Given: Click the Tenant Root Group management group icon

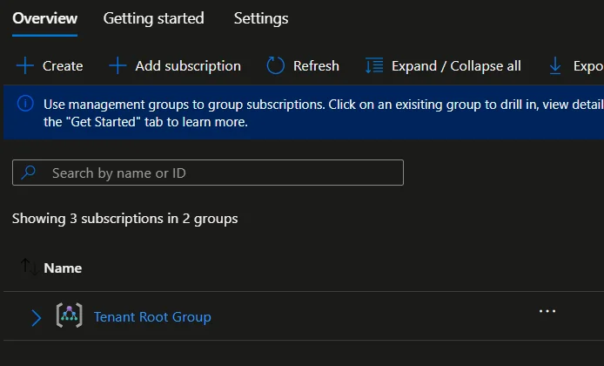Looking at the screenshot, I should tap(70, 315).
